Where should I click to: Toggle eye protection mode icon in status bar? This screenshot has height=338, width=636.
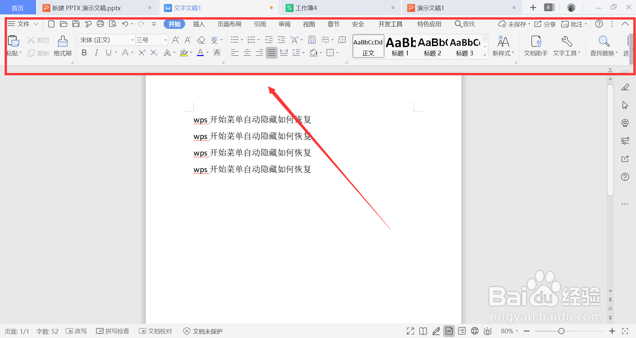click(488, 331)
